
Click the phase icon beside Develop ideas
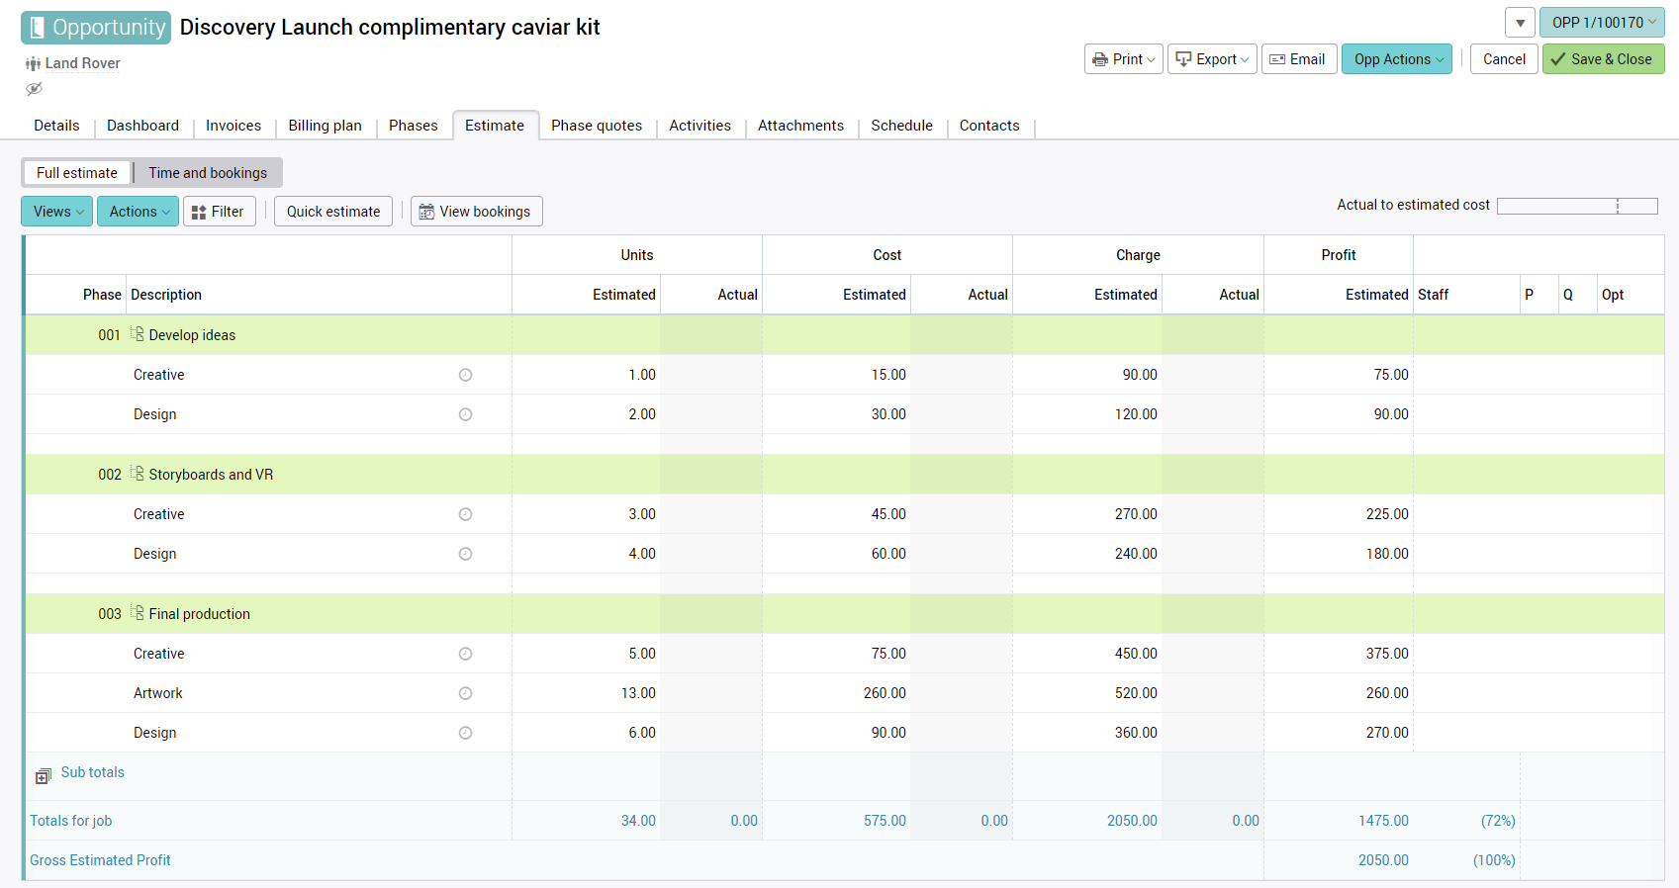coord(138,334)
